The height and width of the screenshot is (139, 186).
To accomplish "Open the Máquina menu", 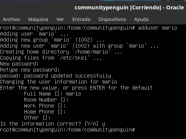I will (38, 19).
